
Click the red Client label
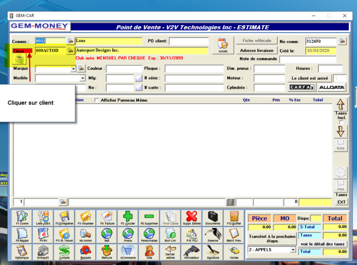[22, 51]
